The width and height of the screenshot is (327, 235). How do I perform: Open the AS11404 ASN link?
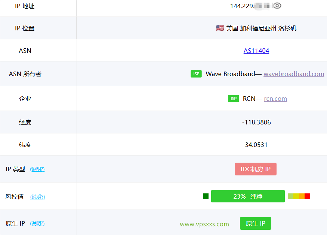coord(256,51)
